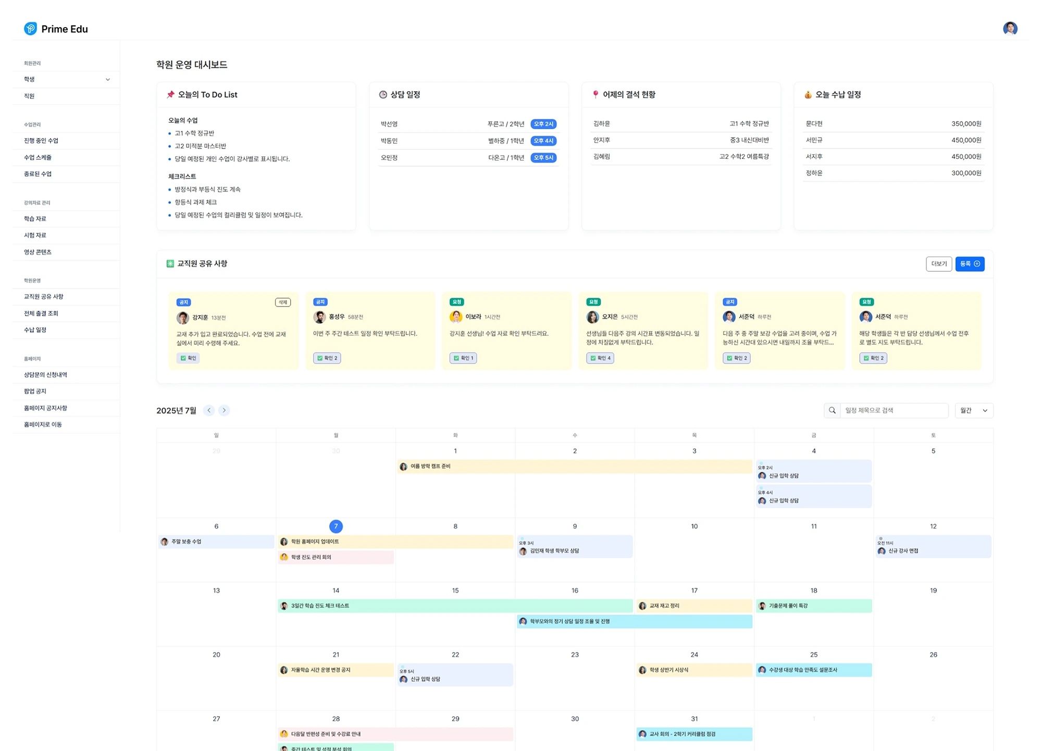Select 수납 일정 in sidebar menu
The width and height of the screenshot is (1042, 751).
coord(35,330)
